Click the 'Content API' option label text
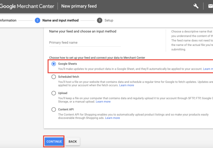213x148 pixels. click(66, 109)
